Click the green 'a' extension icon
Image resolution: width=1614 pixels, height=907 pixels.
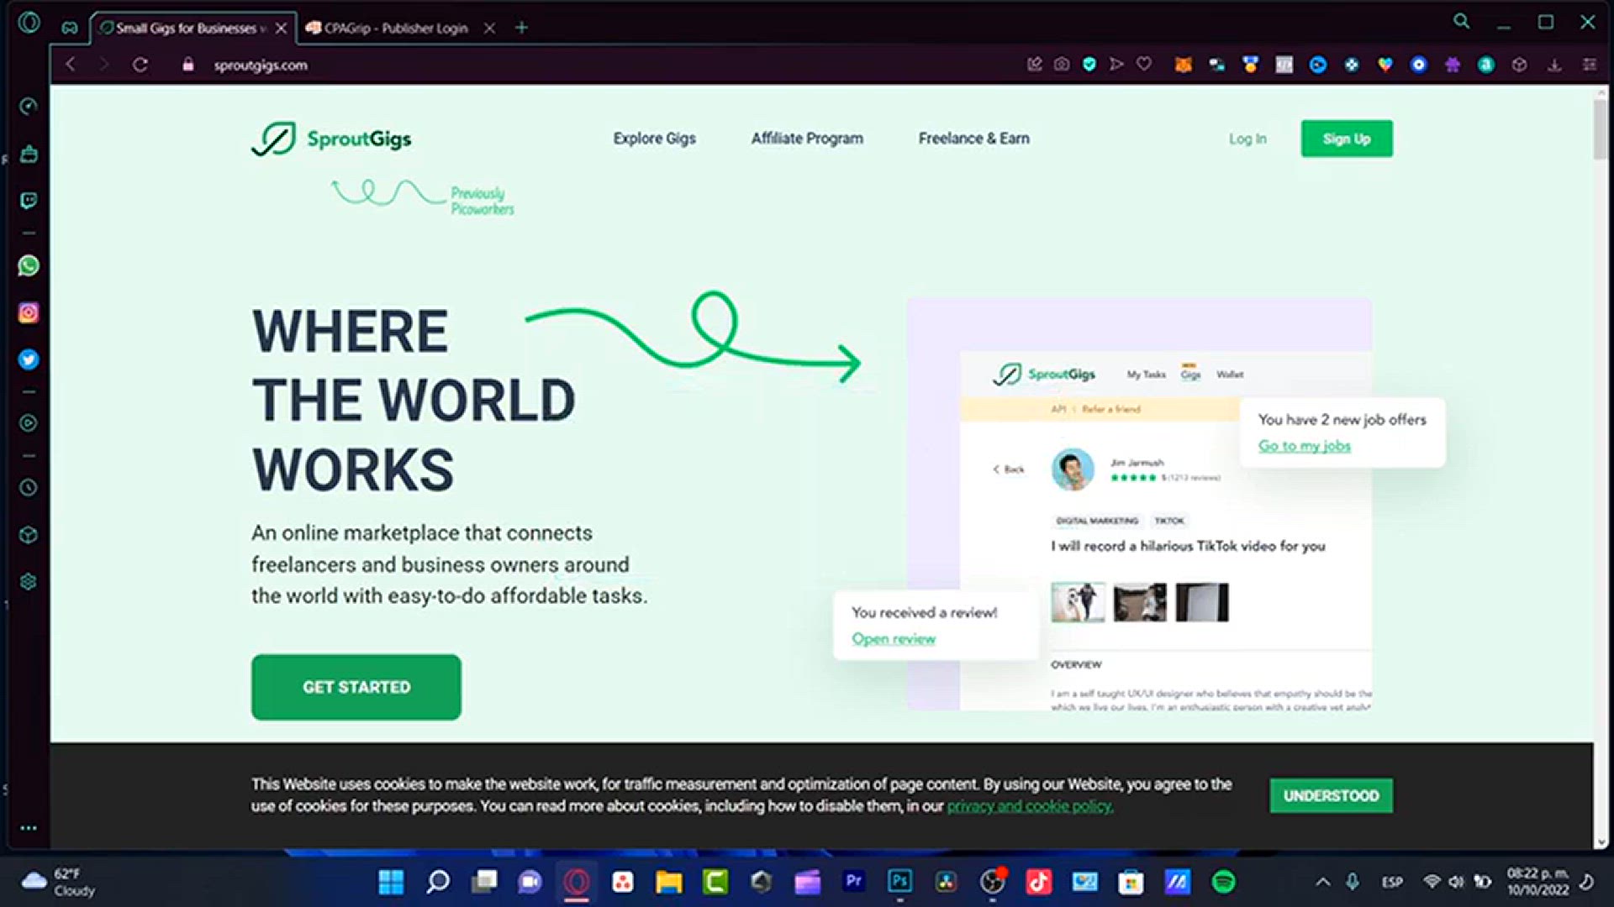pyautogui.click(x=1486, y=65)
